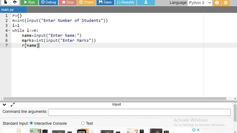
Task: Place cursor at end of r[name] line
Action: coord(39,45)
